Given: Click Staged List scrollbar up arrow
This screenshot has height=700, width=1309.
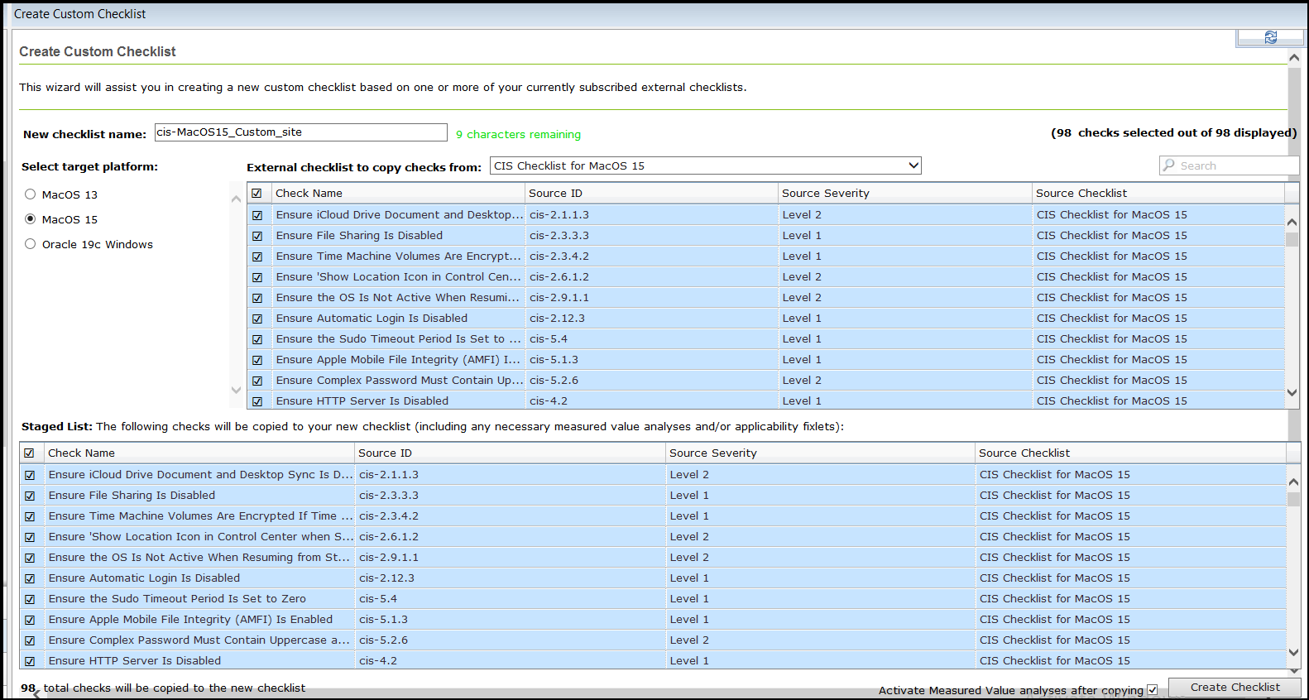Looking at the screenshot, I should (1294, 482).
